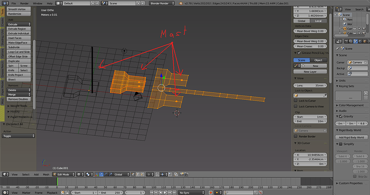The image size is (370, 195).
Task: Click the 3D view editor type icon
Action: 5,174
